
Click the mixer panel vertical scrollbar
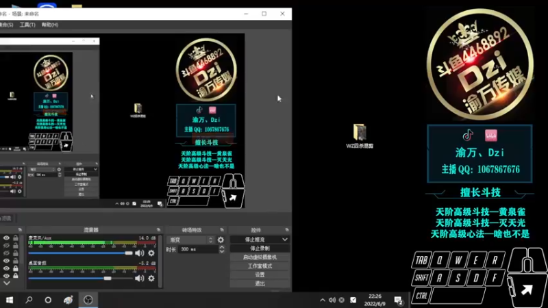(x=160, y=261)
